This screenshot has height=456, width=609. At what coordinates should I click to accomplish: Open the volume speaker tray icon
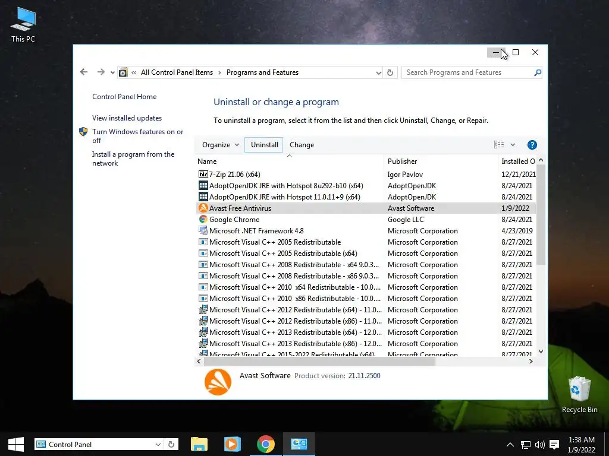(x=540, y=445)
